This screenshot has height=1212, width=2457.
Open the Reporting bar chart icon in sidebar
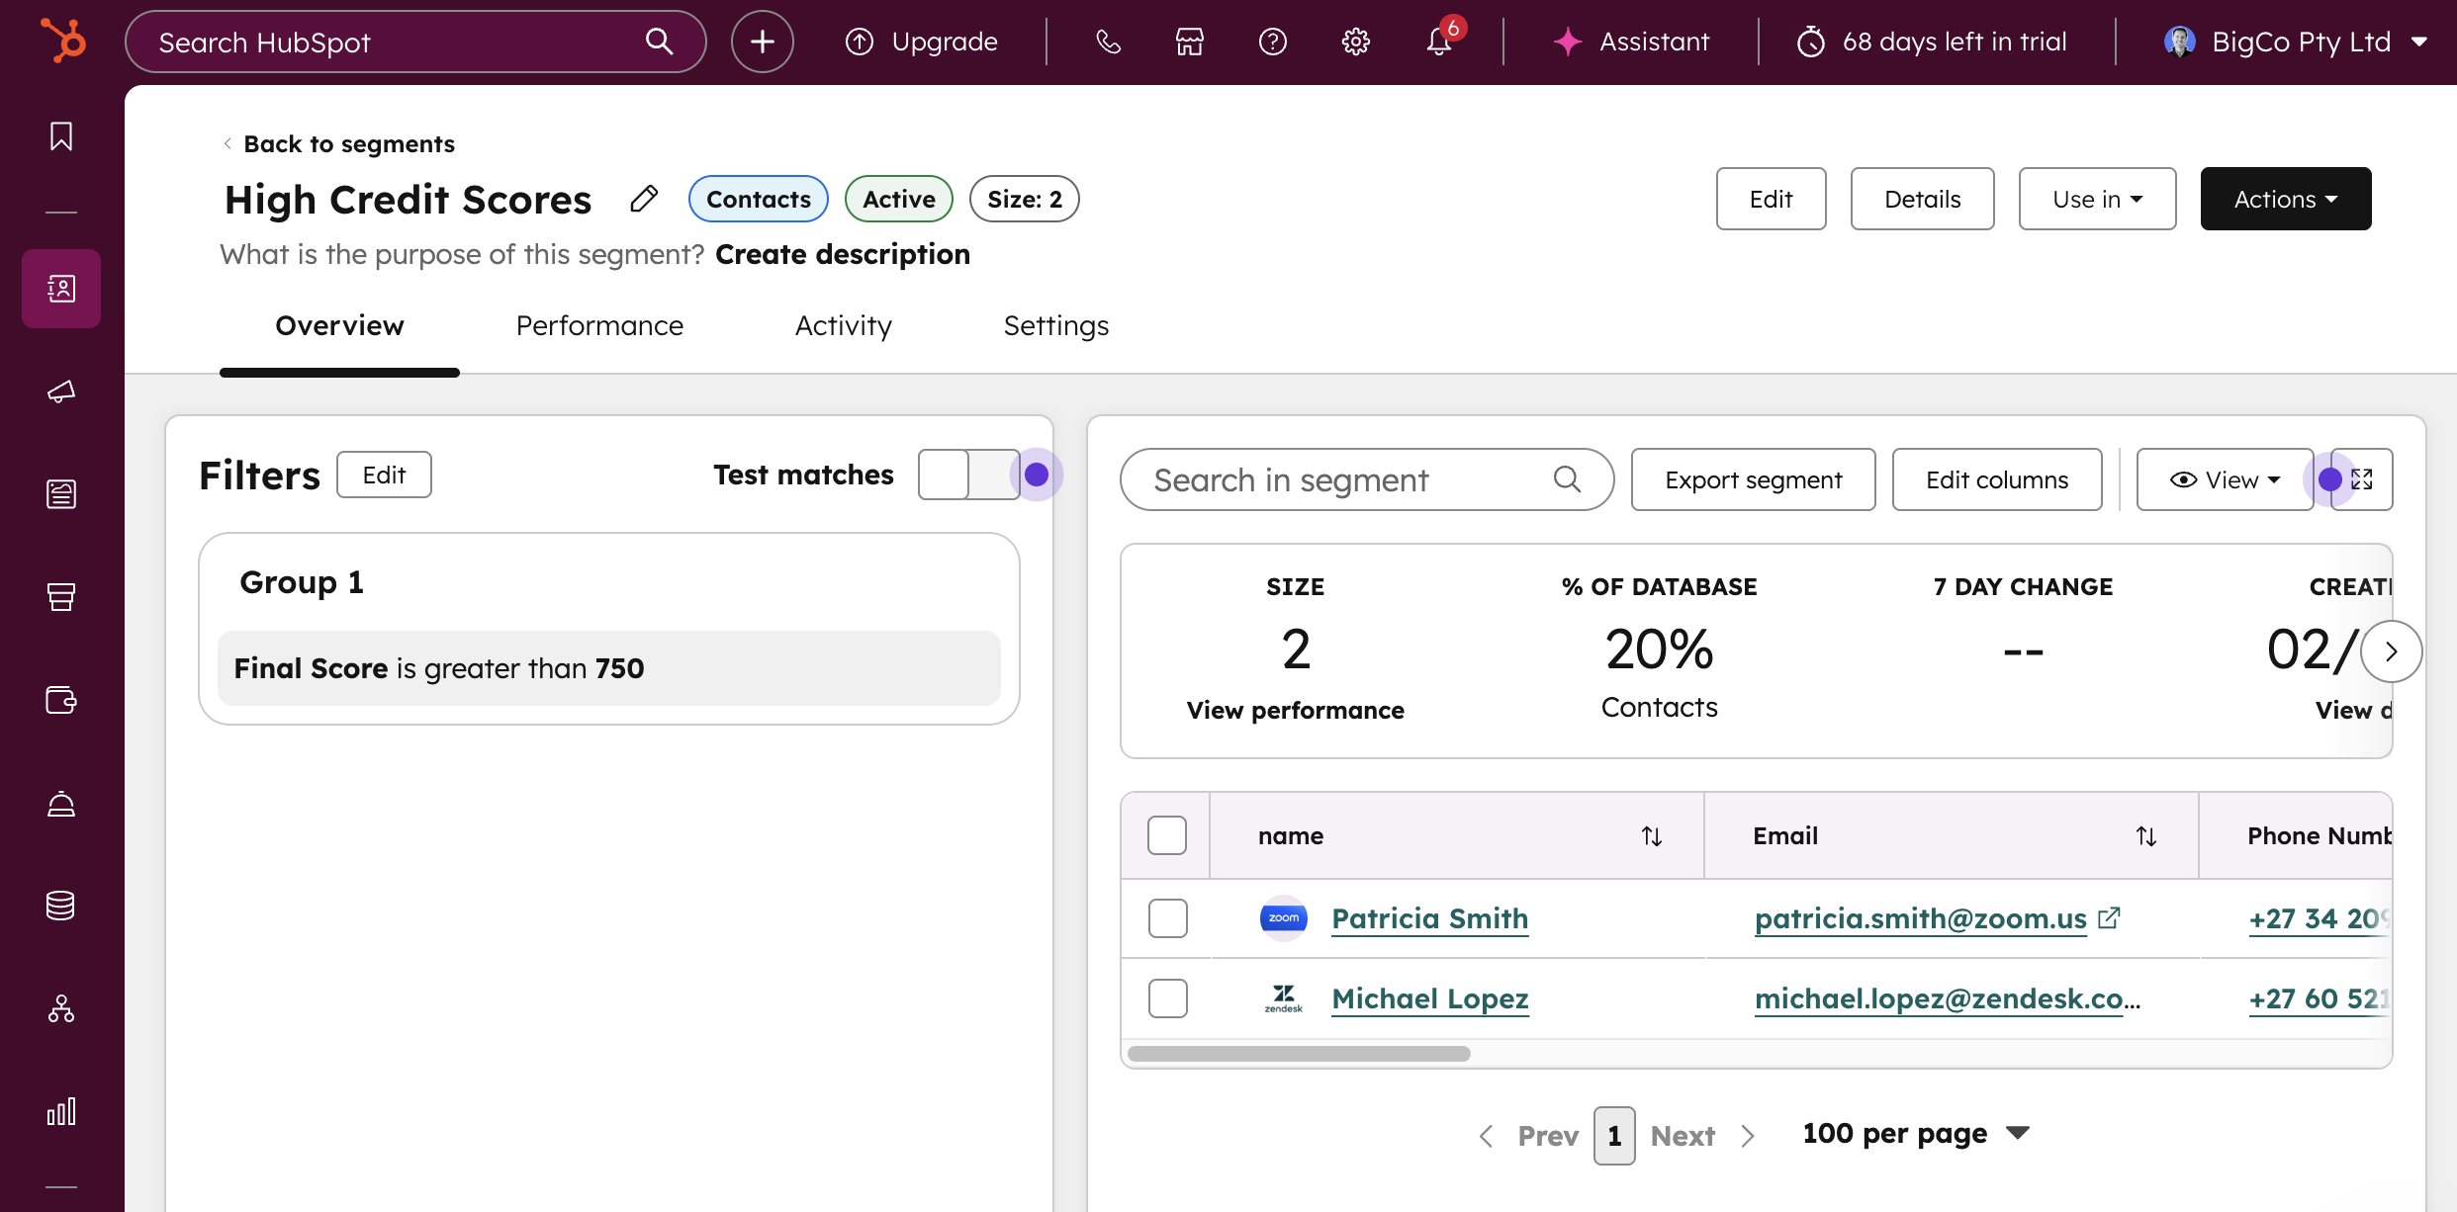tap(60, 1111)
